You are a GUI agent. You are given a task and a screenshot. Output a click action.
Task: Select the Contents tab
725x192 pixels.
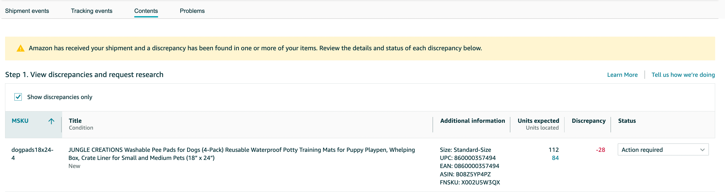[146, 11]
